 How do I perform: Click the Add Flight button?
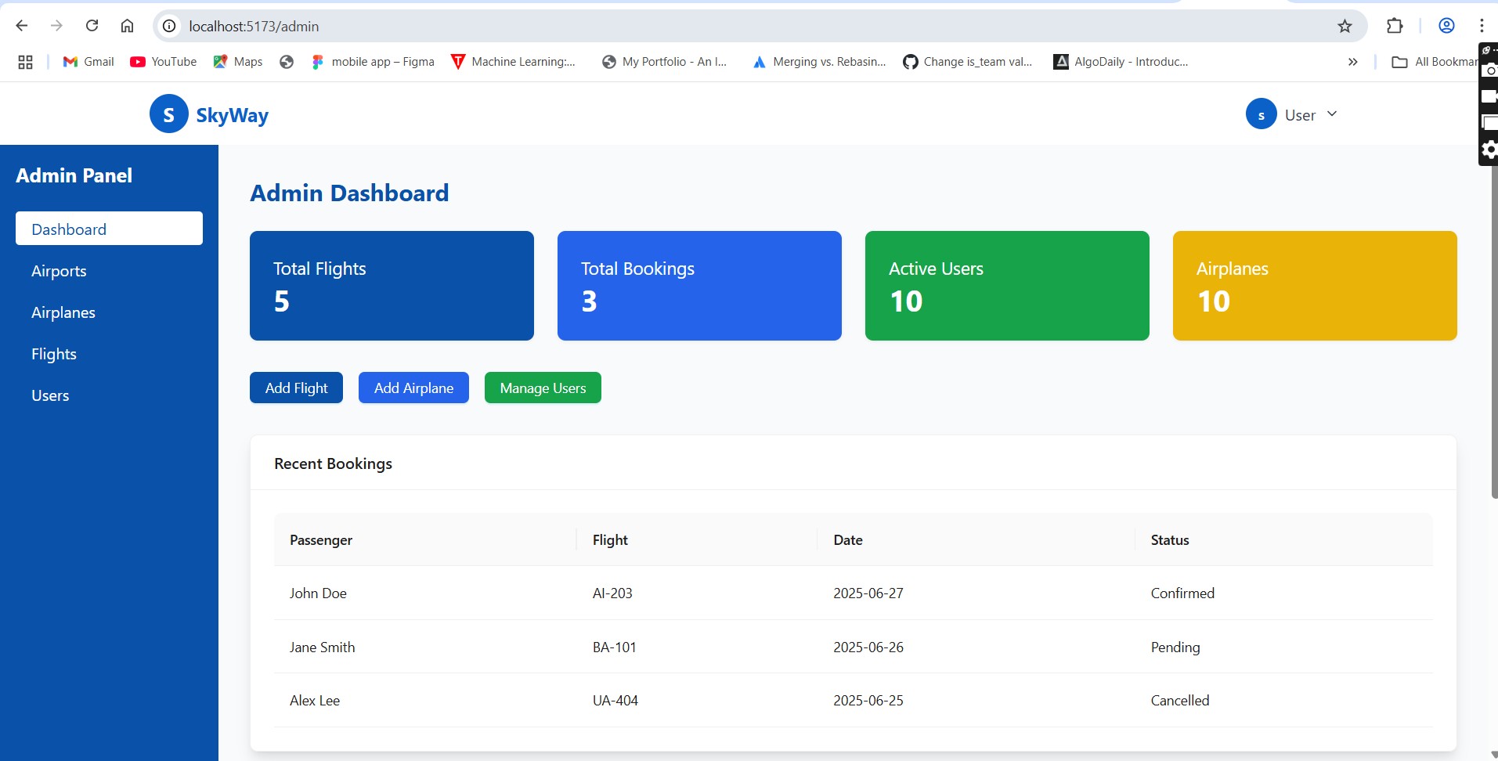pyautogui.click(x=296, y=388)
